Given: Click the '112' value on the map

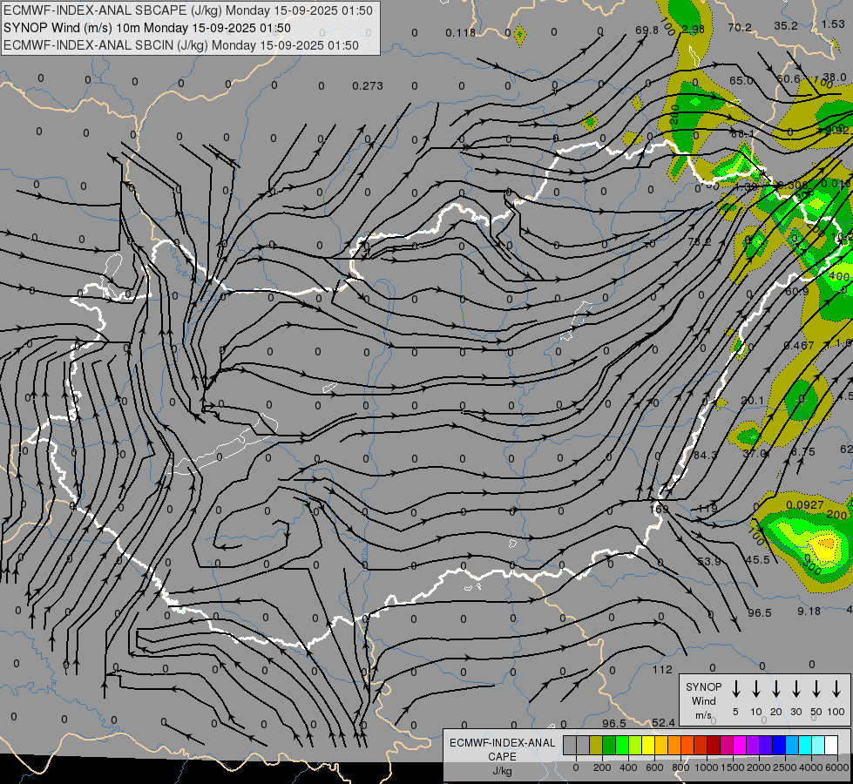Looking at the screenshot, I should click(x=662, y=670).
